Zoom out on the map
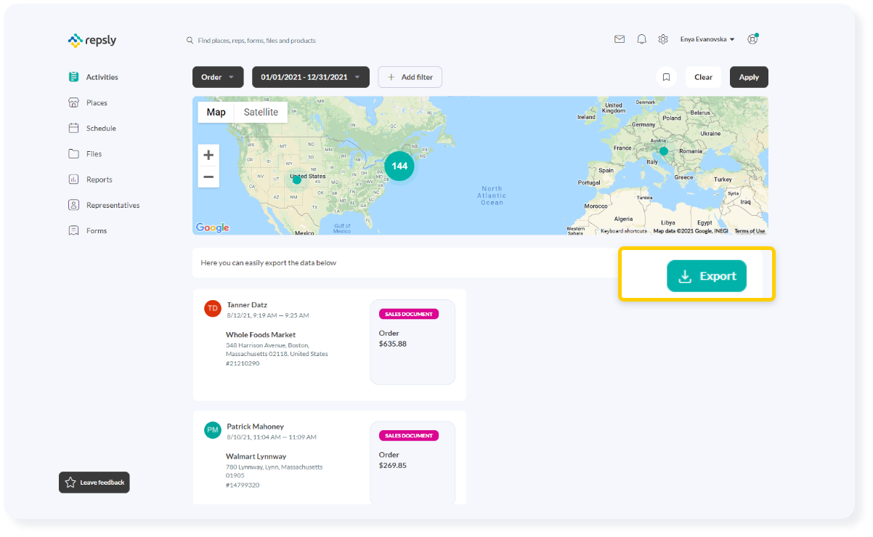 click(x=208, y=177)
